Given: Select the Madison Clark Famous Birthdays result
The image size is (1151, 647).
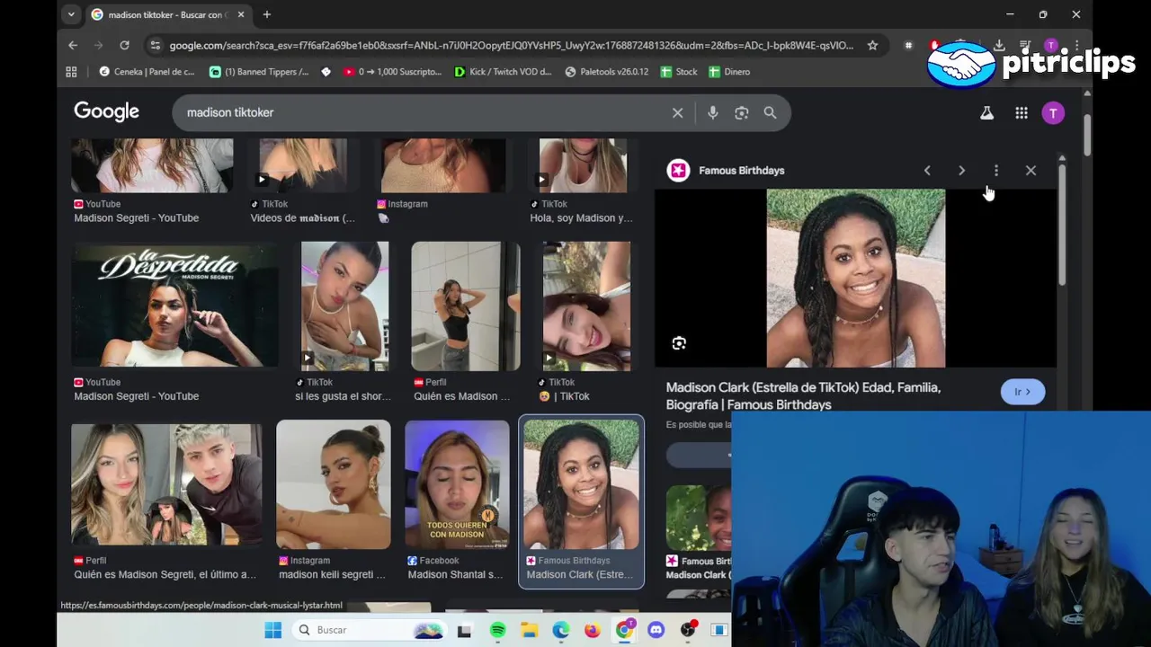Looking at the screenshot, I should [581, 501].
